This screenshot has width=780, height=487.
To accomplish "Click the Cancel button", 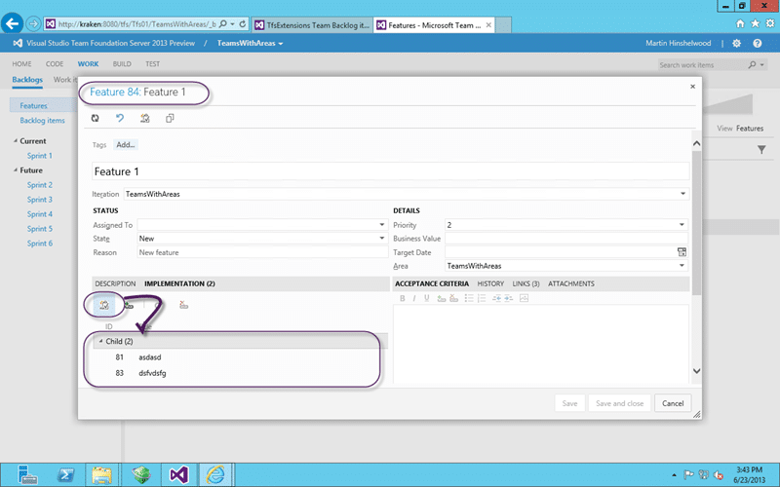I will tap(673, 403).
